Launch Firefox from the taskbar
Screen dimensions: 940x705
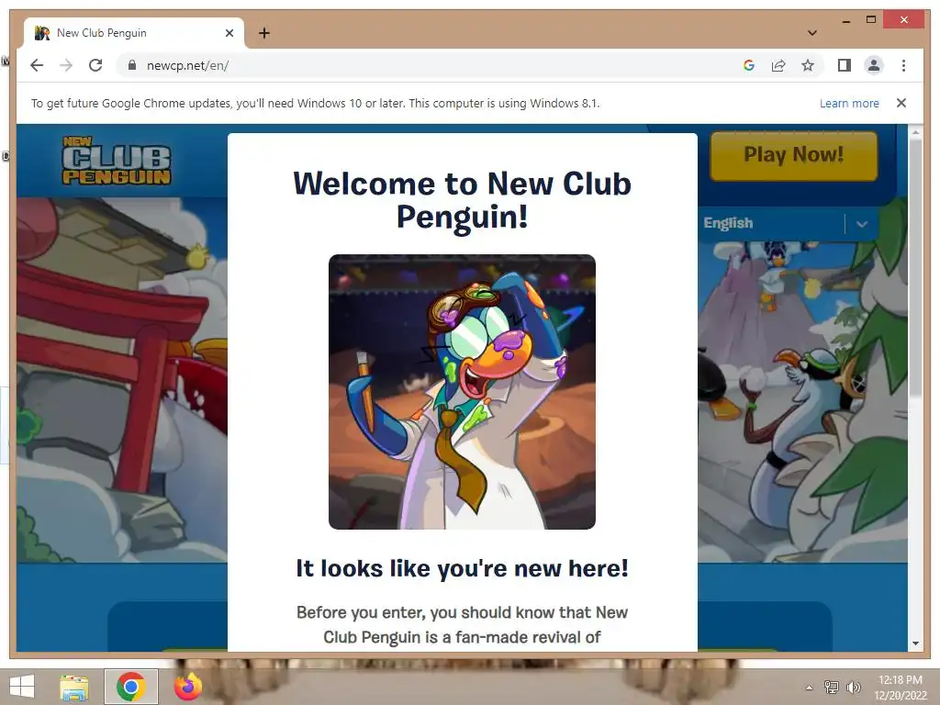(x=187, y=687)
